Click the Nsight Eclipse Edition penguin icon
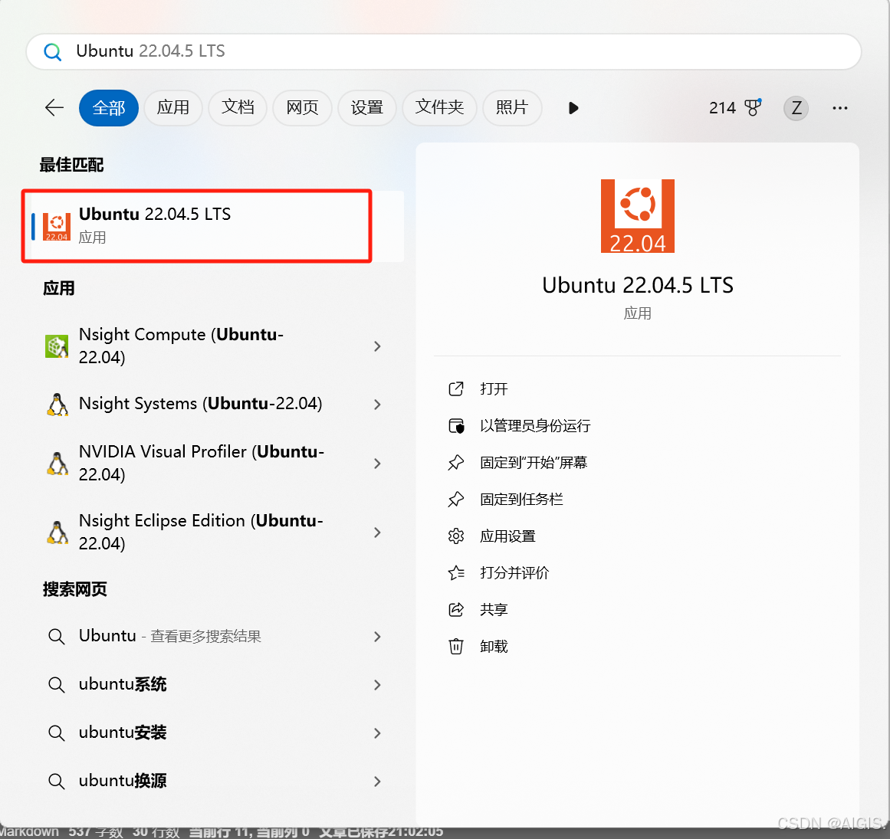 pos(57,533)
